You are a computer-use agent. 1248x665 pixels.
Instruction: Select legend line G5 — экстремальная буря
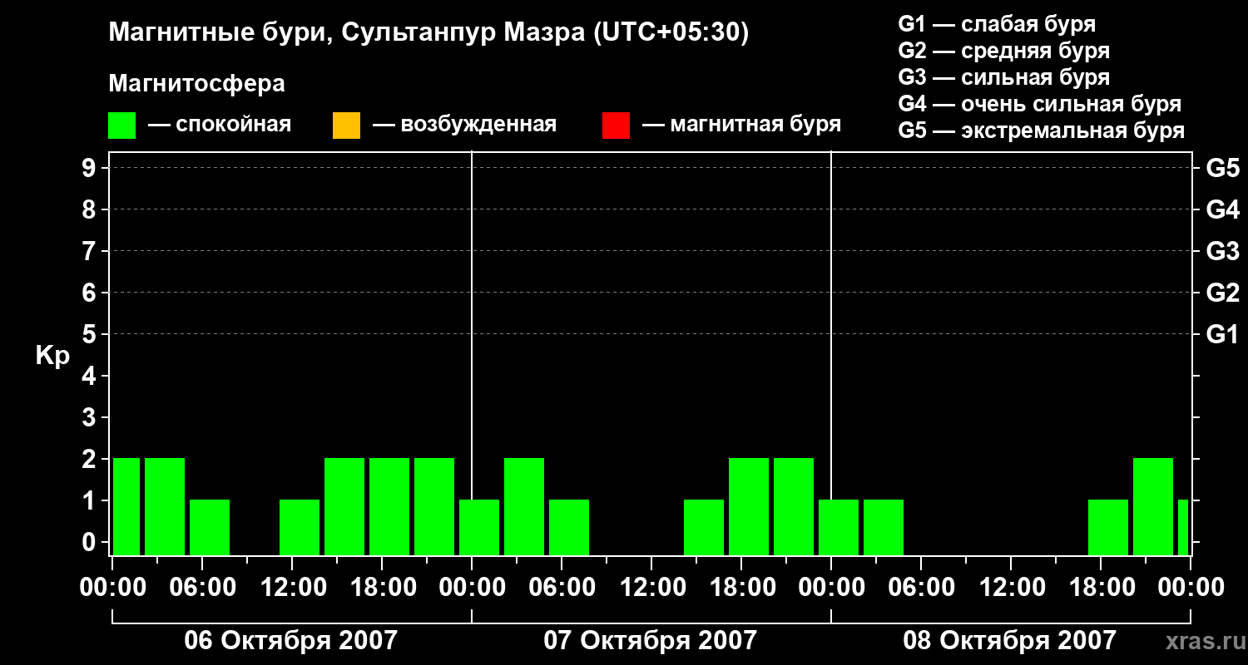point(1042,131)
